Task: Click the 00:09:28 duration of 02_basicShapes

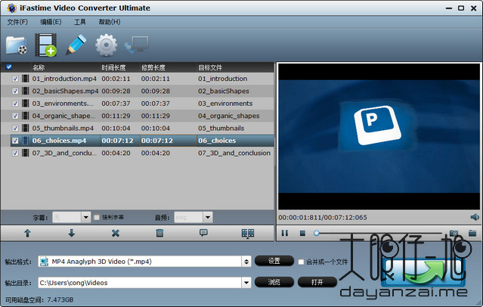Action: pyautogui.click(x=116, y=91)
